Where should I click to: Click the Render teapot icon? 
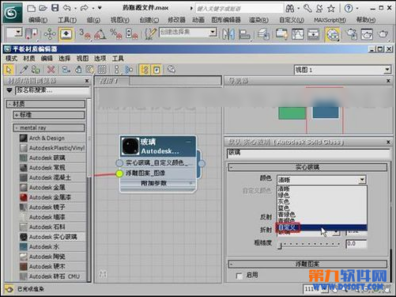[x=383, y=34]
